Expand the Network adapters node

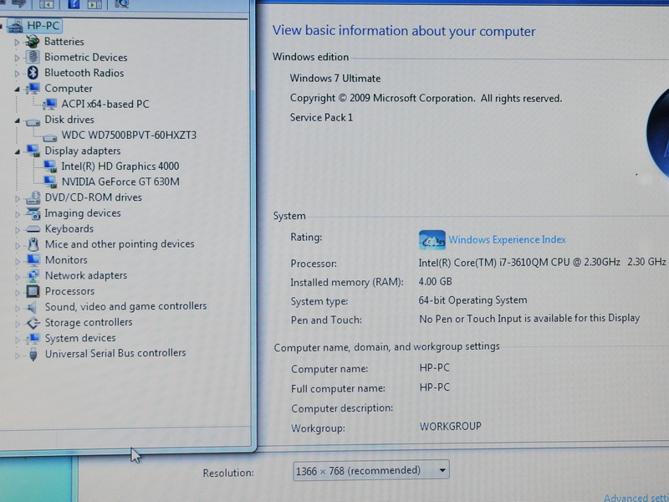coord(18,277)
